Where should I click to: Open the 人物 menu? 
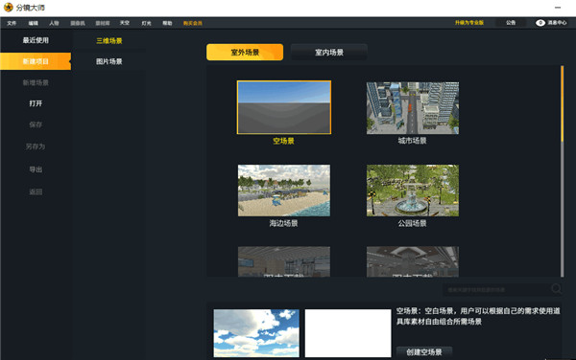[x=54, y=23]
